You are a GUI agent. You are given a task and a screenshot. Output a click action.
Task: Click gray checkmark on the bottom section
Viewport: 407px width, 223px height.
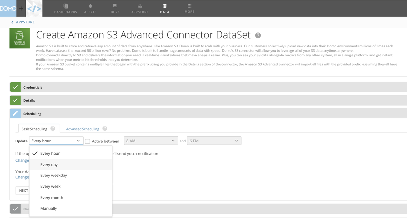(15, 209)
